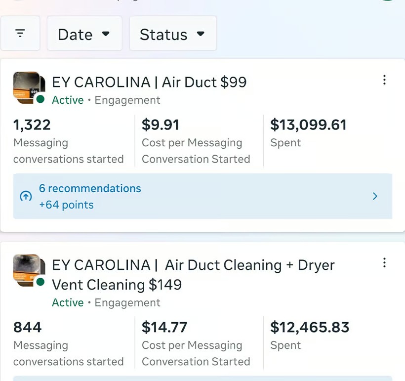Click the green active dot on Dryer Vent campaign

pos(40,282)
